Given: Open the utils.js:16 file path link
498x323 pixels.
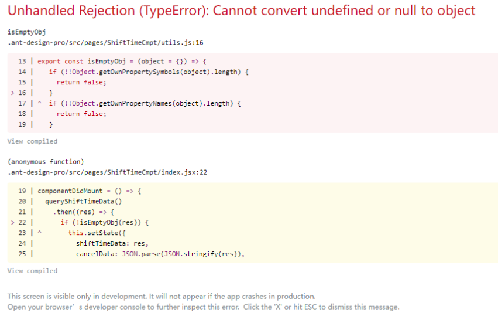Looking at the screenshot, I should [x=105, y=42].
